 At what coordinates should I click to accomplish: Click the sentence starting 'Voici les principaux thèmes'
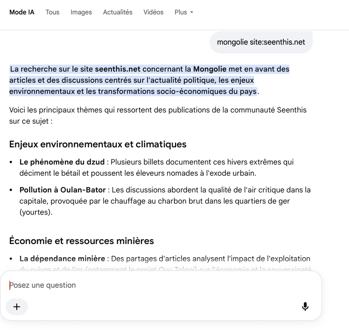[x=158, y=116]
